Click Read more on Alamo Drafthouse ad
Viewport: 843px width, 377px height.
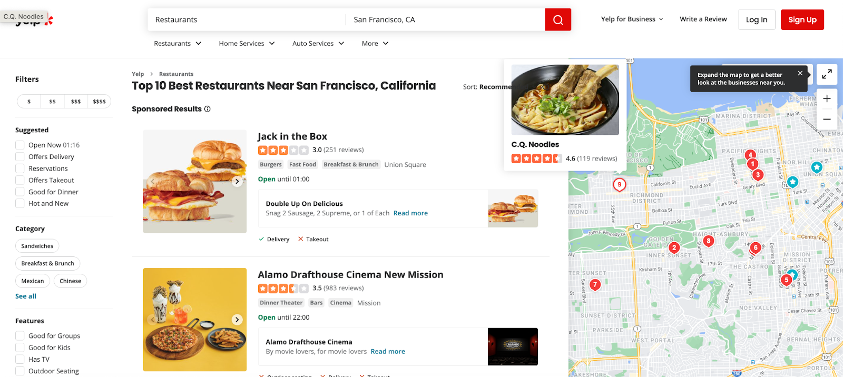388,352
